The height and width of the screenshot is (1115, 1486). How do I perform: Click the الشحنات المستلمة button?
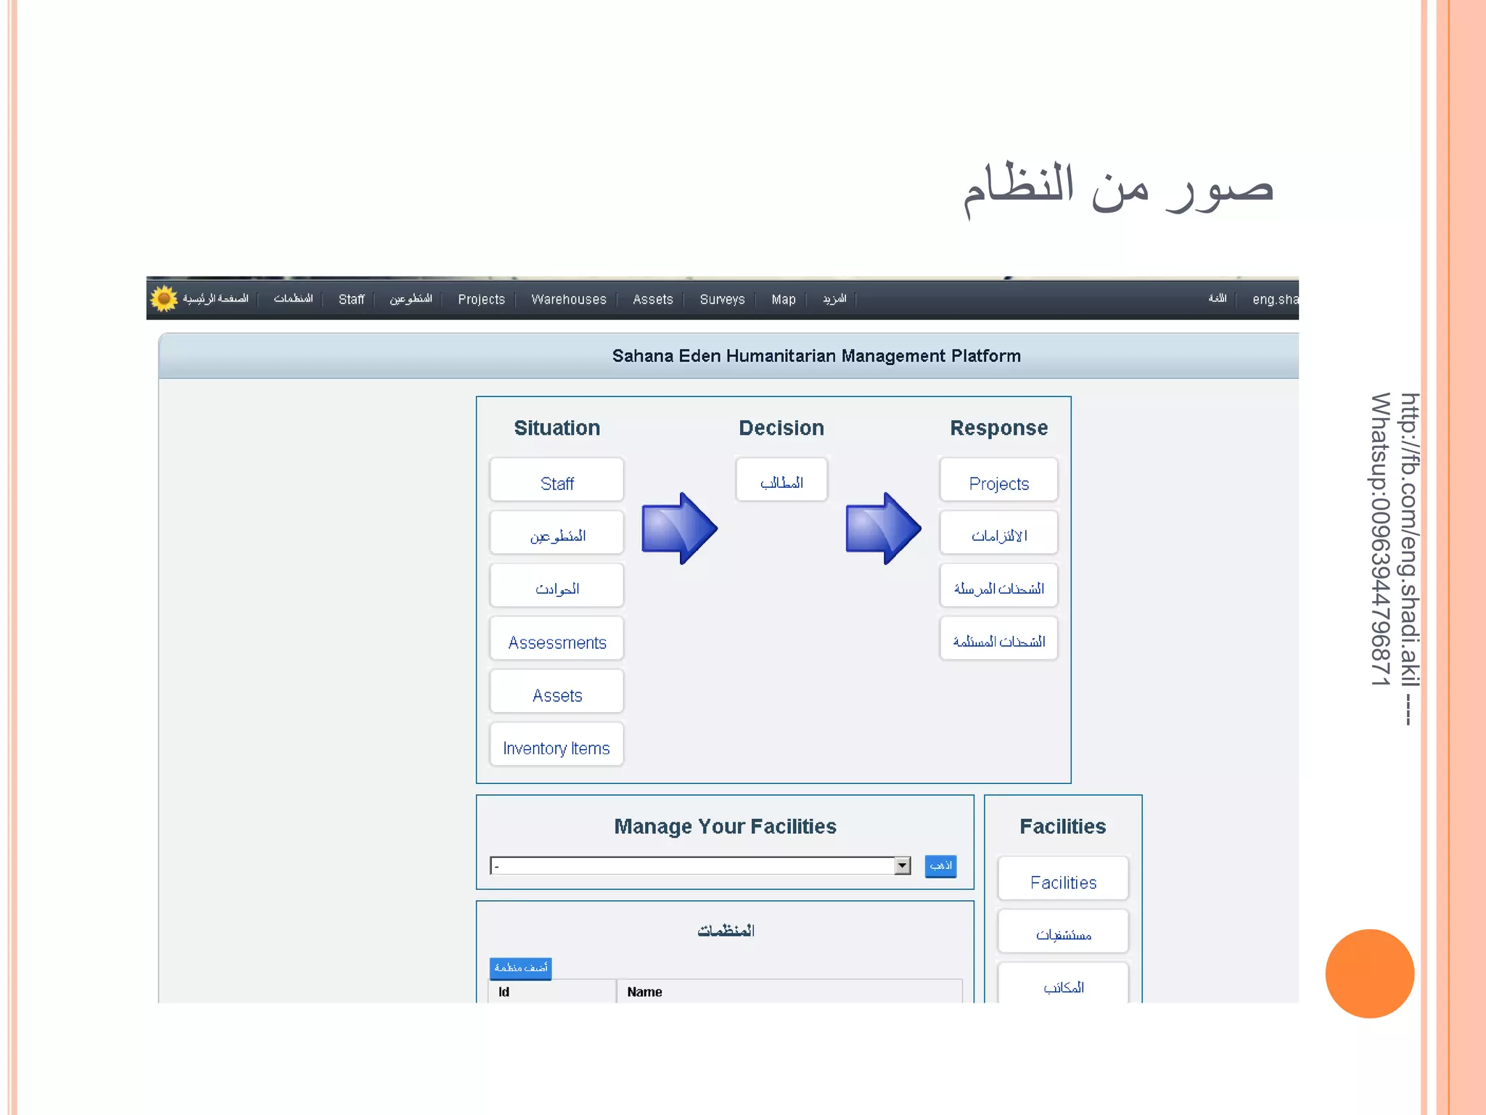pos(998,638)
